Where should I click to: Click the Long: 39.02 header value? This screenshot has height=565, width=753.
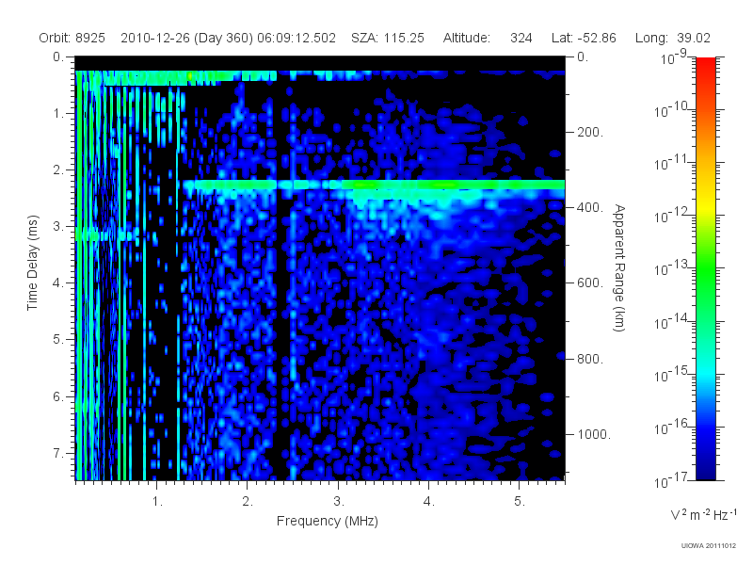point(672,38)
